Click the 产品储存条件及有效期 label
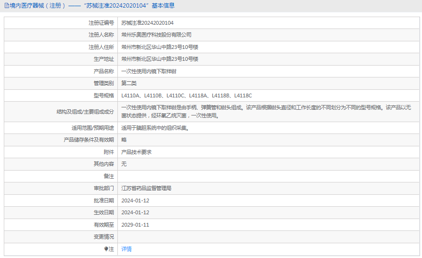 click(x=89, y=140)
